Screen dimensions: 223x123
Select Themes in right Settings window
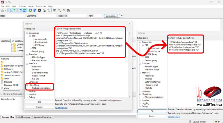point(148,79)
